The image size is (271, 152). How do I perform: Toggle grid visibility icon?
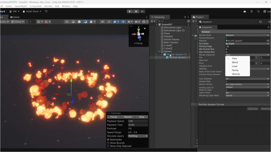click(x=39, y=22)
